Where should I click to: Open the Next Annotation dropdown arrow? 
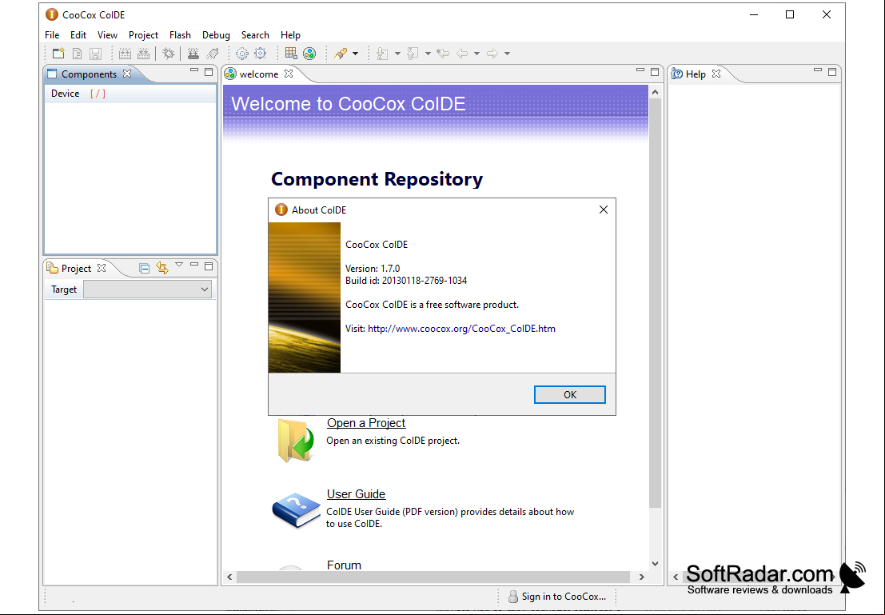click(397, 54)
